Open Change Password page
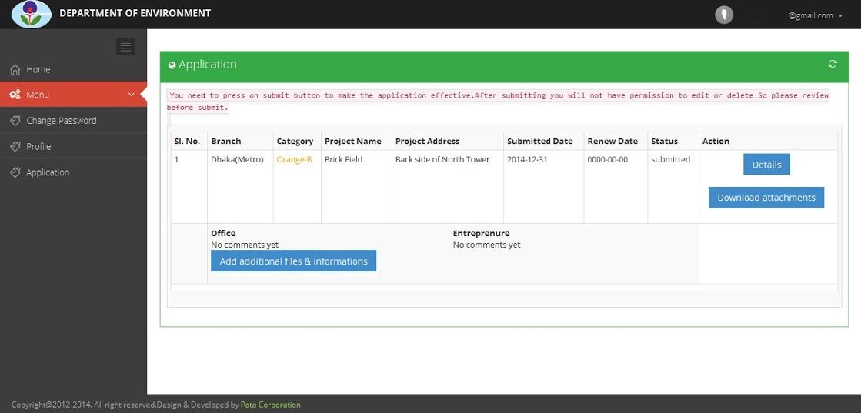This screenshot has height=413, width=861. tap(74, 120)
